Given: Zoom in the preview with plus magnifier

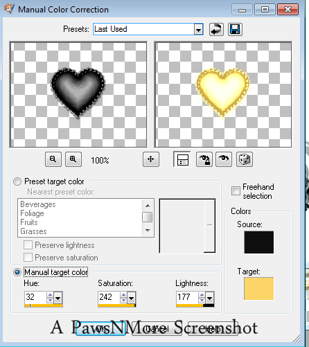Looking at the screenshot, I should tap(73, 159).
